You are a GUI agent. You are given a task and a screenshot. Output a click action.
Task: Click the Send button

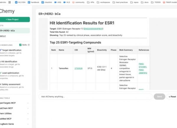pos(159,97)
